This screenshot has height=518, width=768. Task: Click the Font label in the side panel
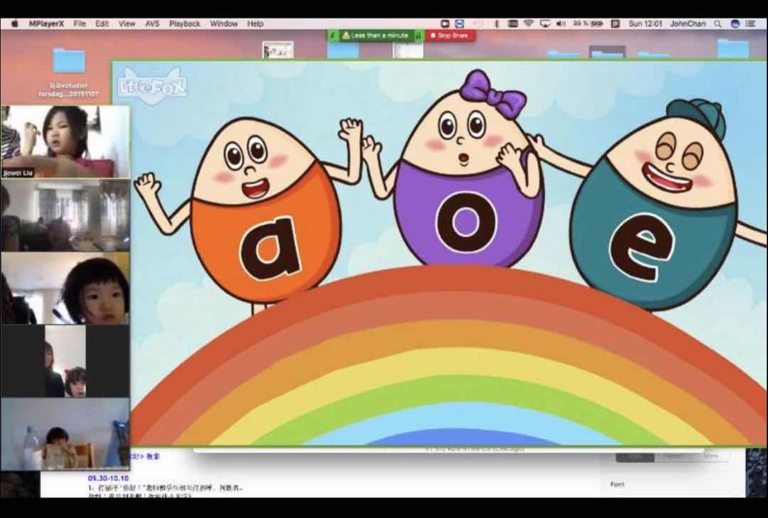pyautogui.click(x=617, y=485)
